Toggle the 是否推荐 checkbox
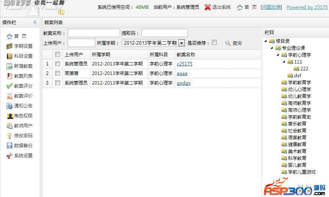This screenshot has width=329, height=197. pos(214,42)
